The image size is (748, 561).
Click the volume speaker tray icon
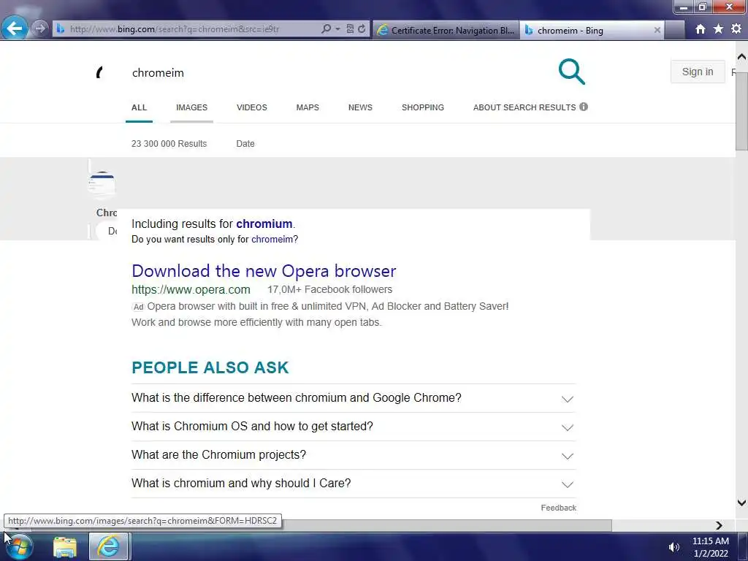pos(673,546)
